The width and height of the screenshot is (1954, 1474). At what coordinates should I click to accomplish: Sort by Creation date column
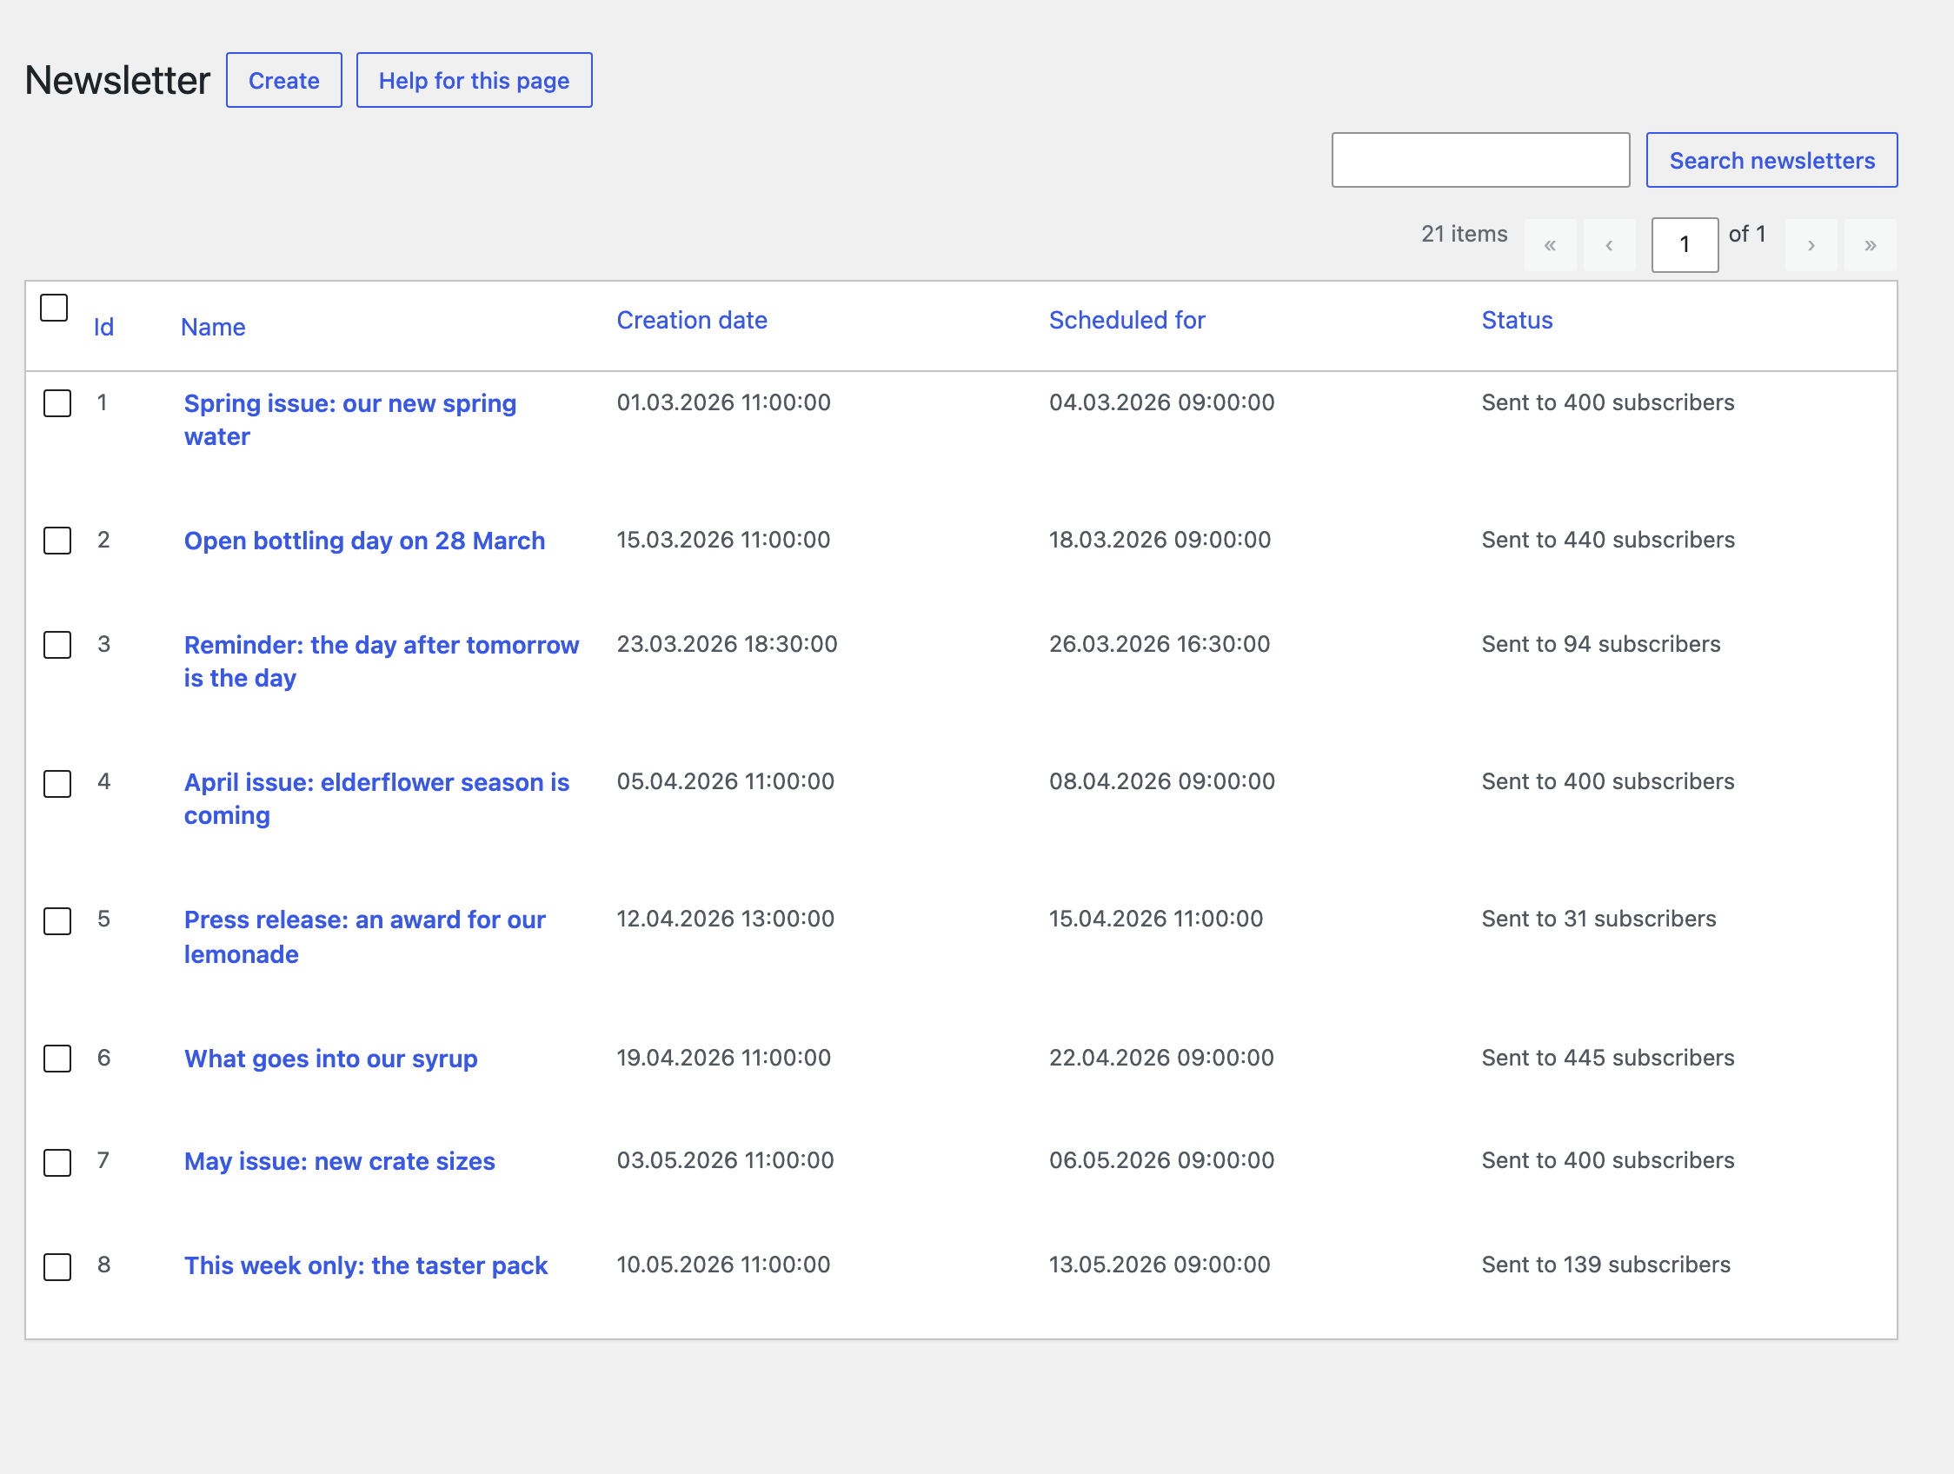click(x=692, y=321)
